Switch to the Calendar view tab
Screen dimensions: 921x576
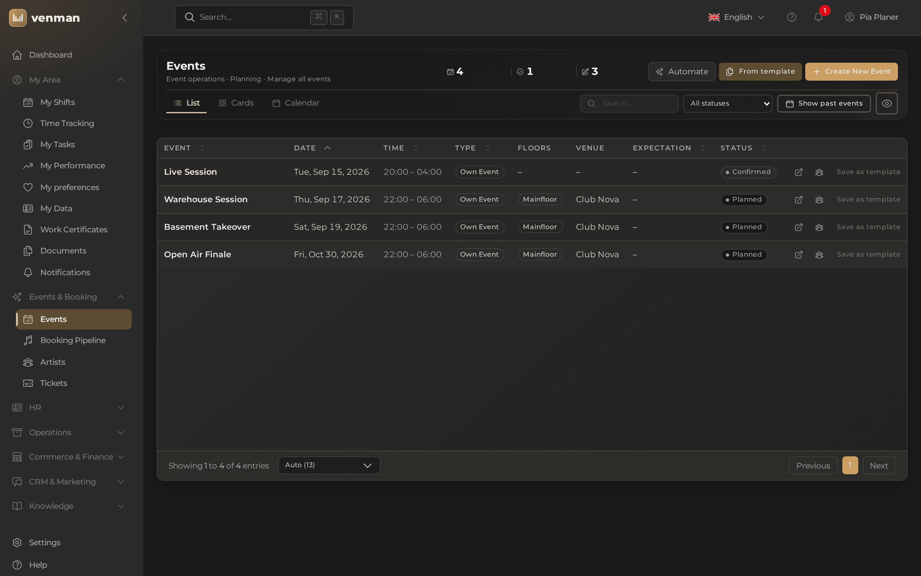tap(296, 103)
